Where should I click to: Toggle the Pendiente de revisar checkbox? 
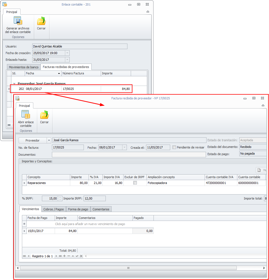174,147
